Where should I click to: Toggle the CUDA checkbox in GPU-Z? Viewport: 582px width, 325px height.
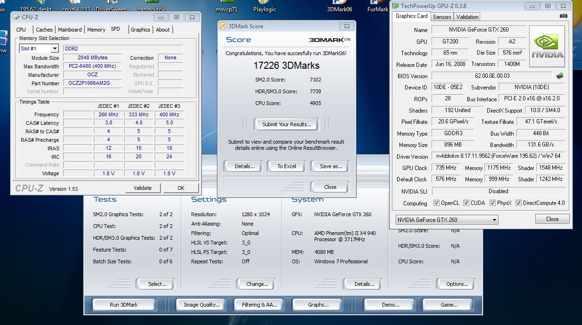click(466, 203)
